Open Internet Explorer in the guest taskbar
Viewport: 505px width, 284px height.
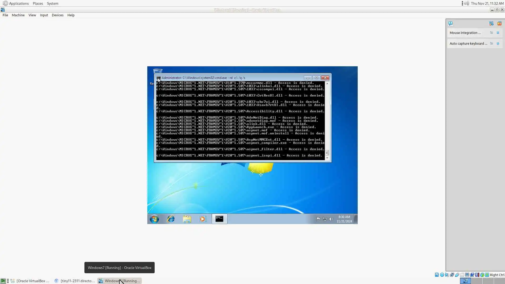pos(171,219)
